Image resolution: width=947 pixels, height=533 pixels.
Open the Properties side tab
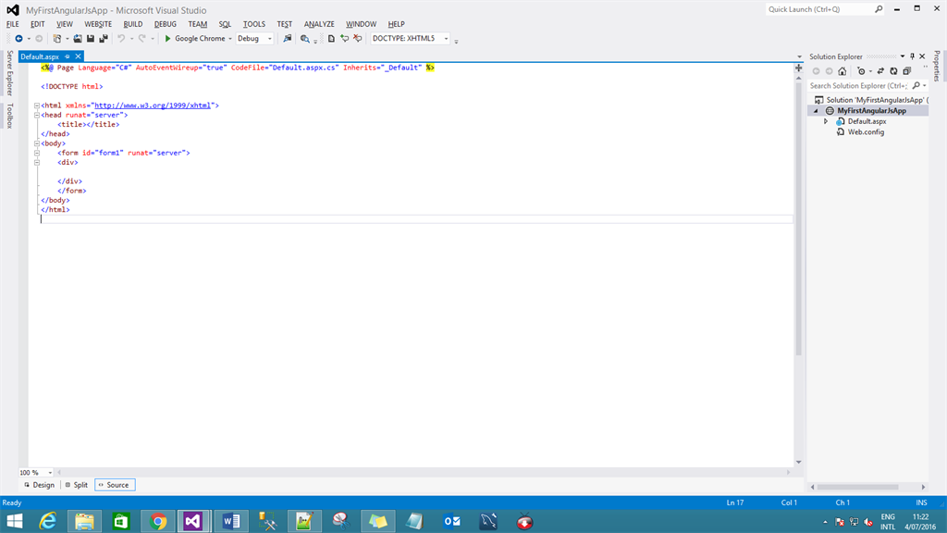937,66
